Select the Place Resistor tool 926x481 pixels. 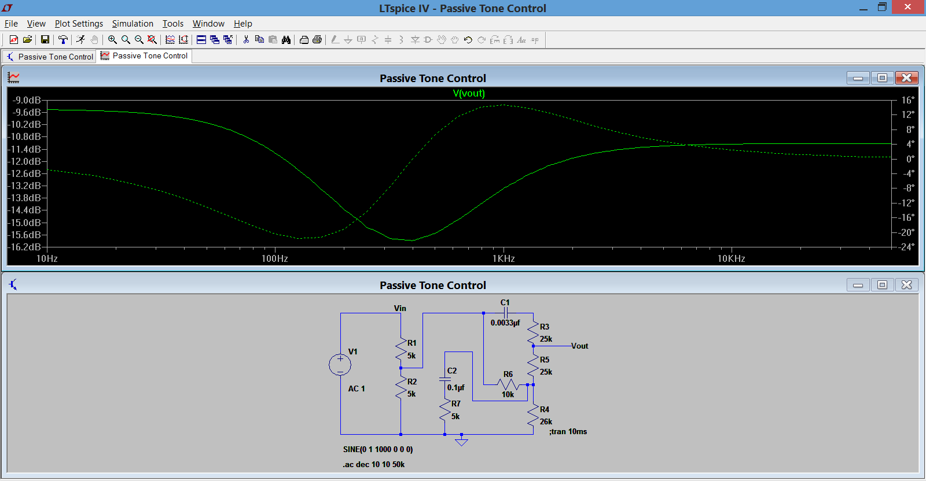[375, 40]
